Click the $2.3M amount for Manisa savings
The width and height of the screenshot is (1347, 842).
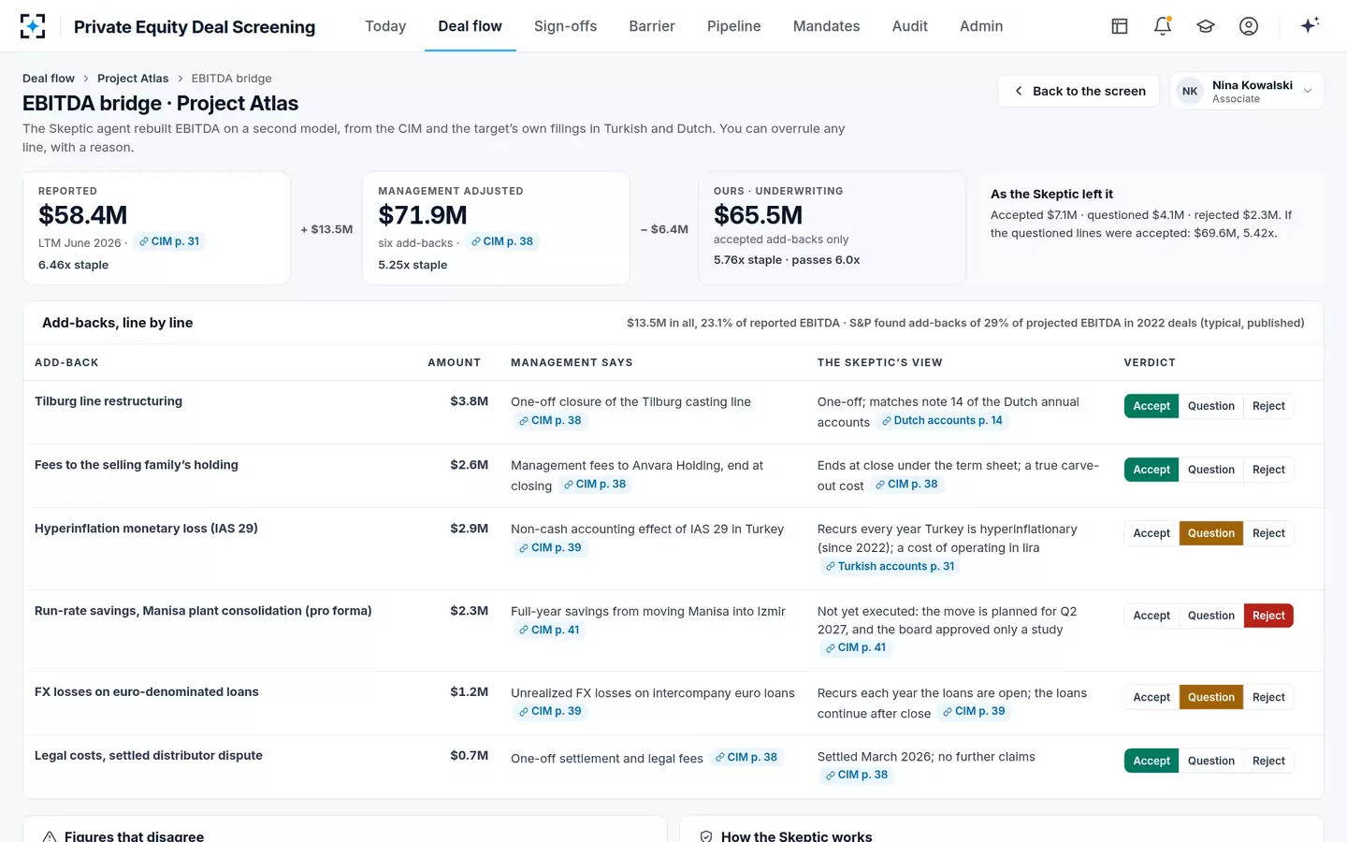pyautogui.click(x=469, y=611)
